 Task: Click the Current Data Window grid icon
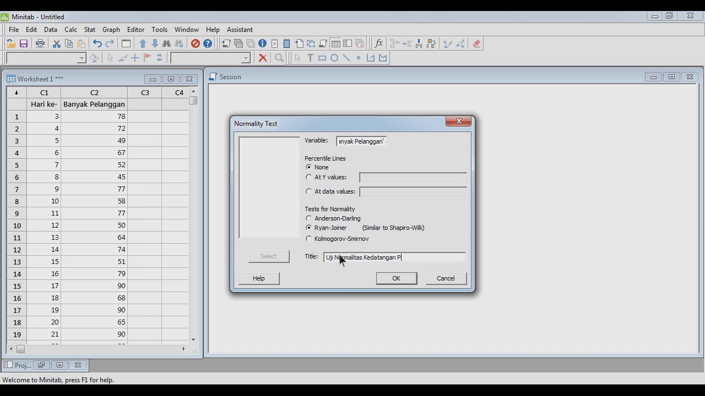(x=335, y=43)
